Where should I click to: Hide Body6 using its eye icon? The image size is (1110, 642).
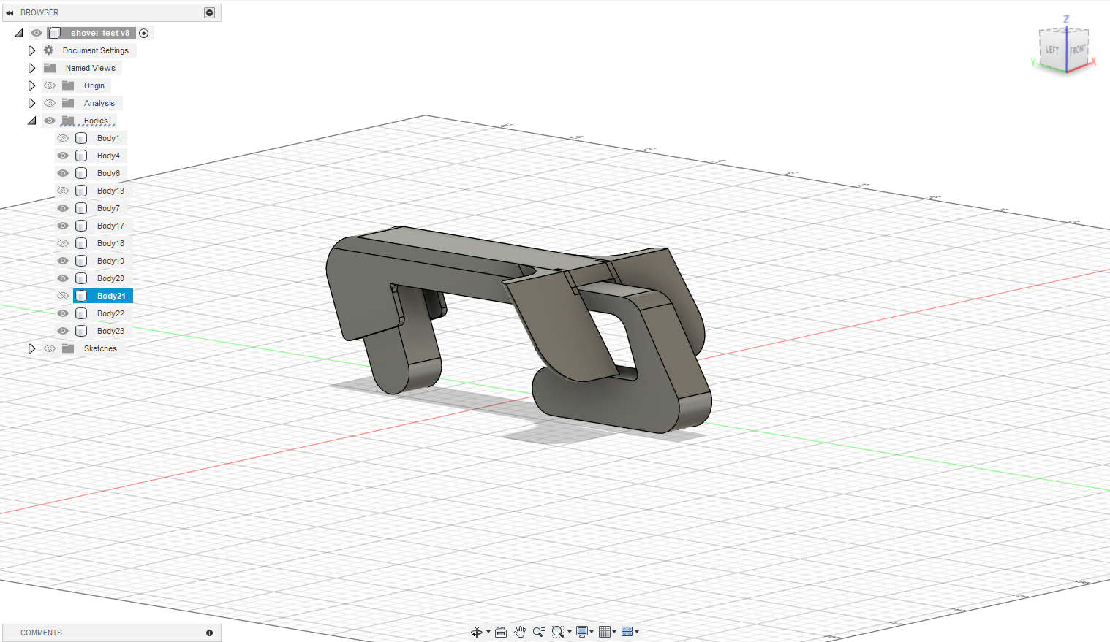(x=63, y=173)
